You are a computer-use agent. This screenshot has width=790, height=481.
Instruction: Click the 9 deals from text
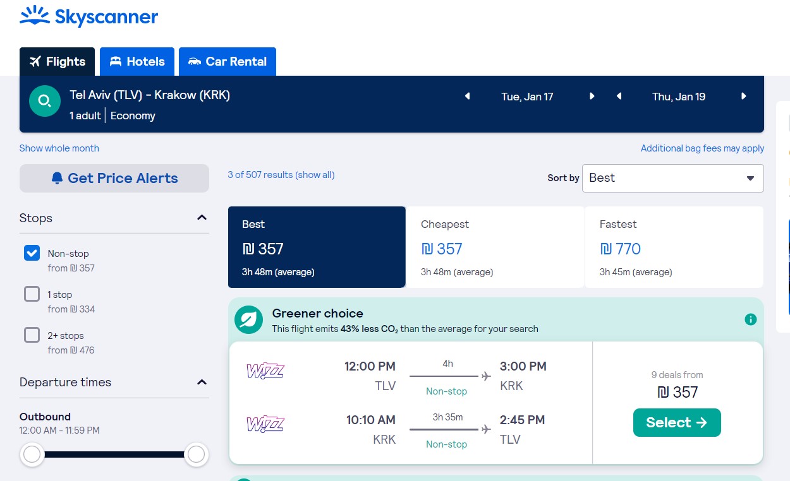(677, 375)
